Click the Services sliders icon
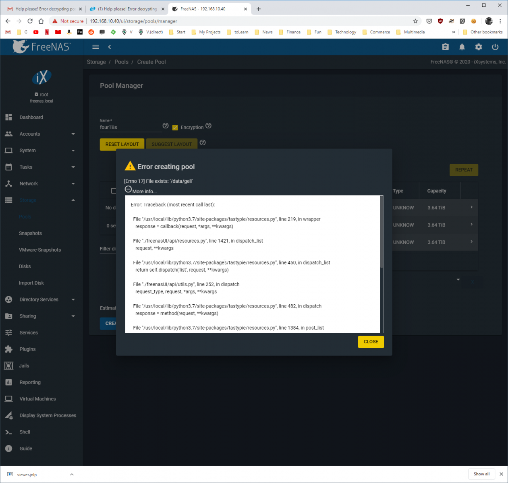508x483 pixels. (x=8, y=332)
